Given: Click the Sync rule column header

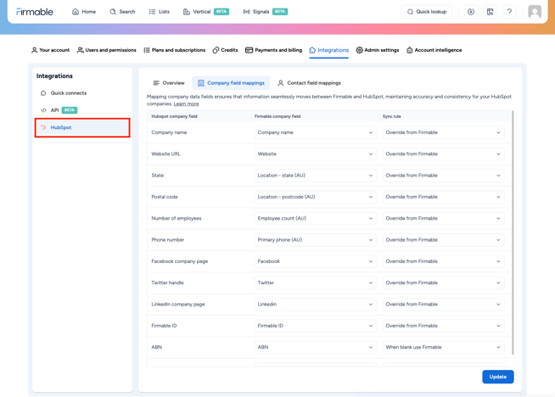Looking at the screenshot, I should pos(391,116).
